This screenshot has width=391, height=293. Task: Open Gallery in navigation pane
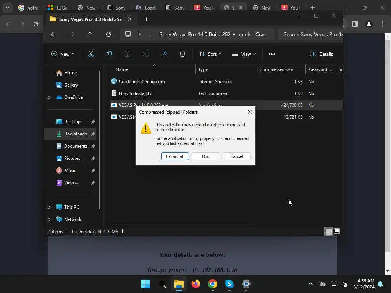[x=71, y=85]
